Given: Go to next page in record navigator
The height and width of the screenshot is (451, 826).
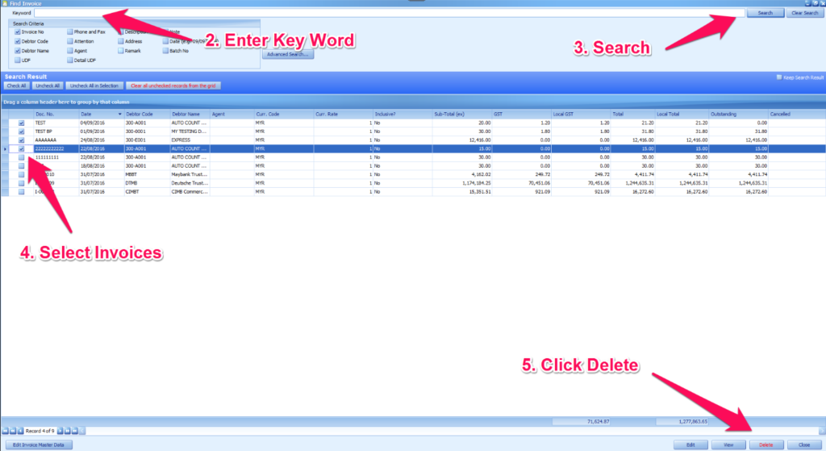Looking at the screenshot, I should (68, 431).
